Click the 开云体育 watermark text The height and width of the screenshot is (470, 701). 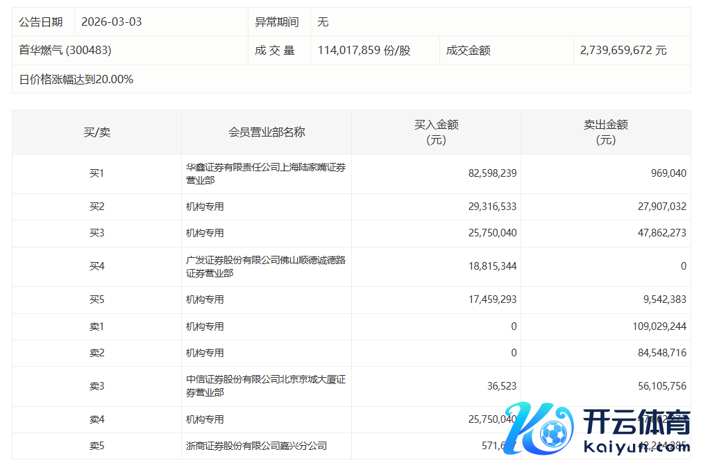(636, 421)
